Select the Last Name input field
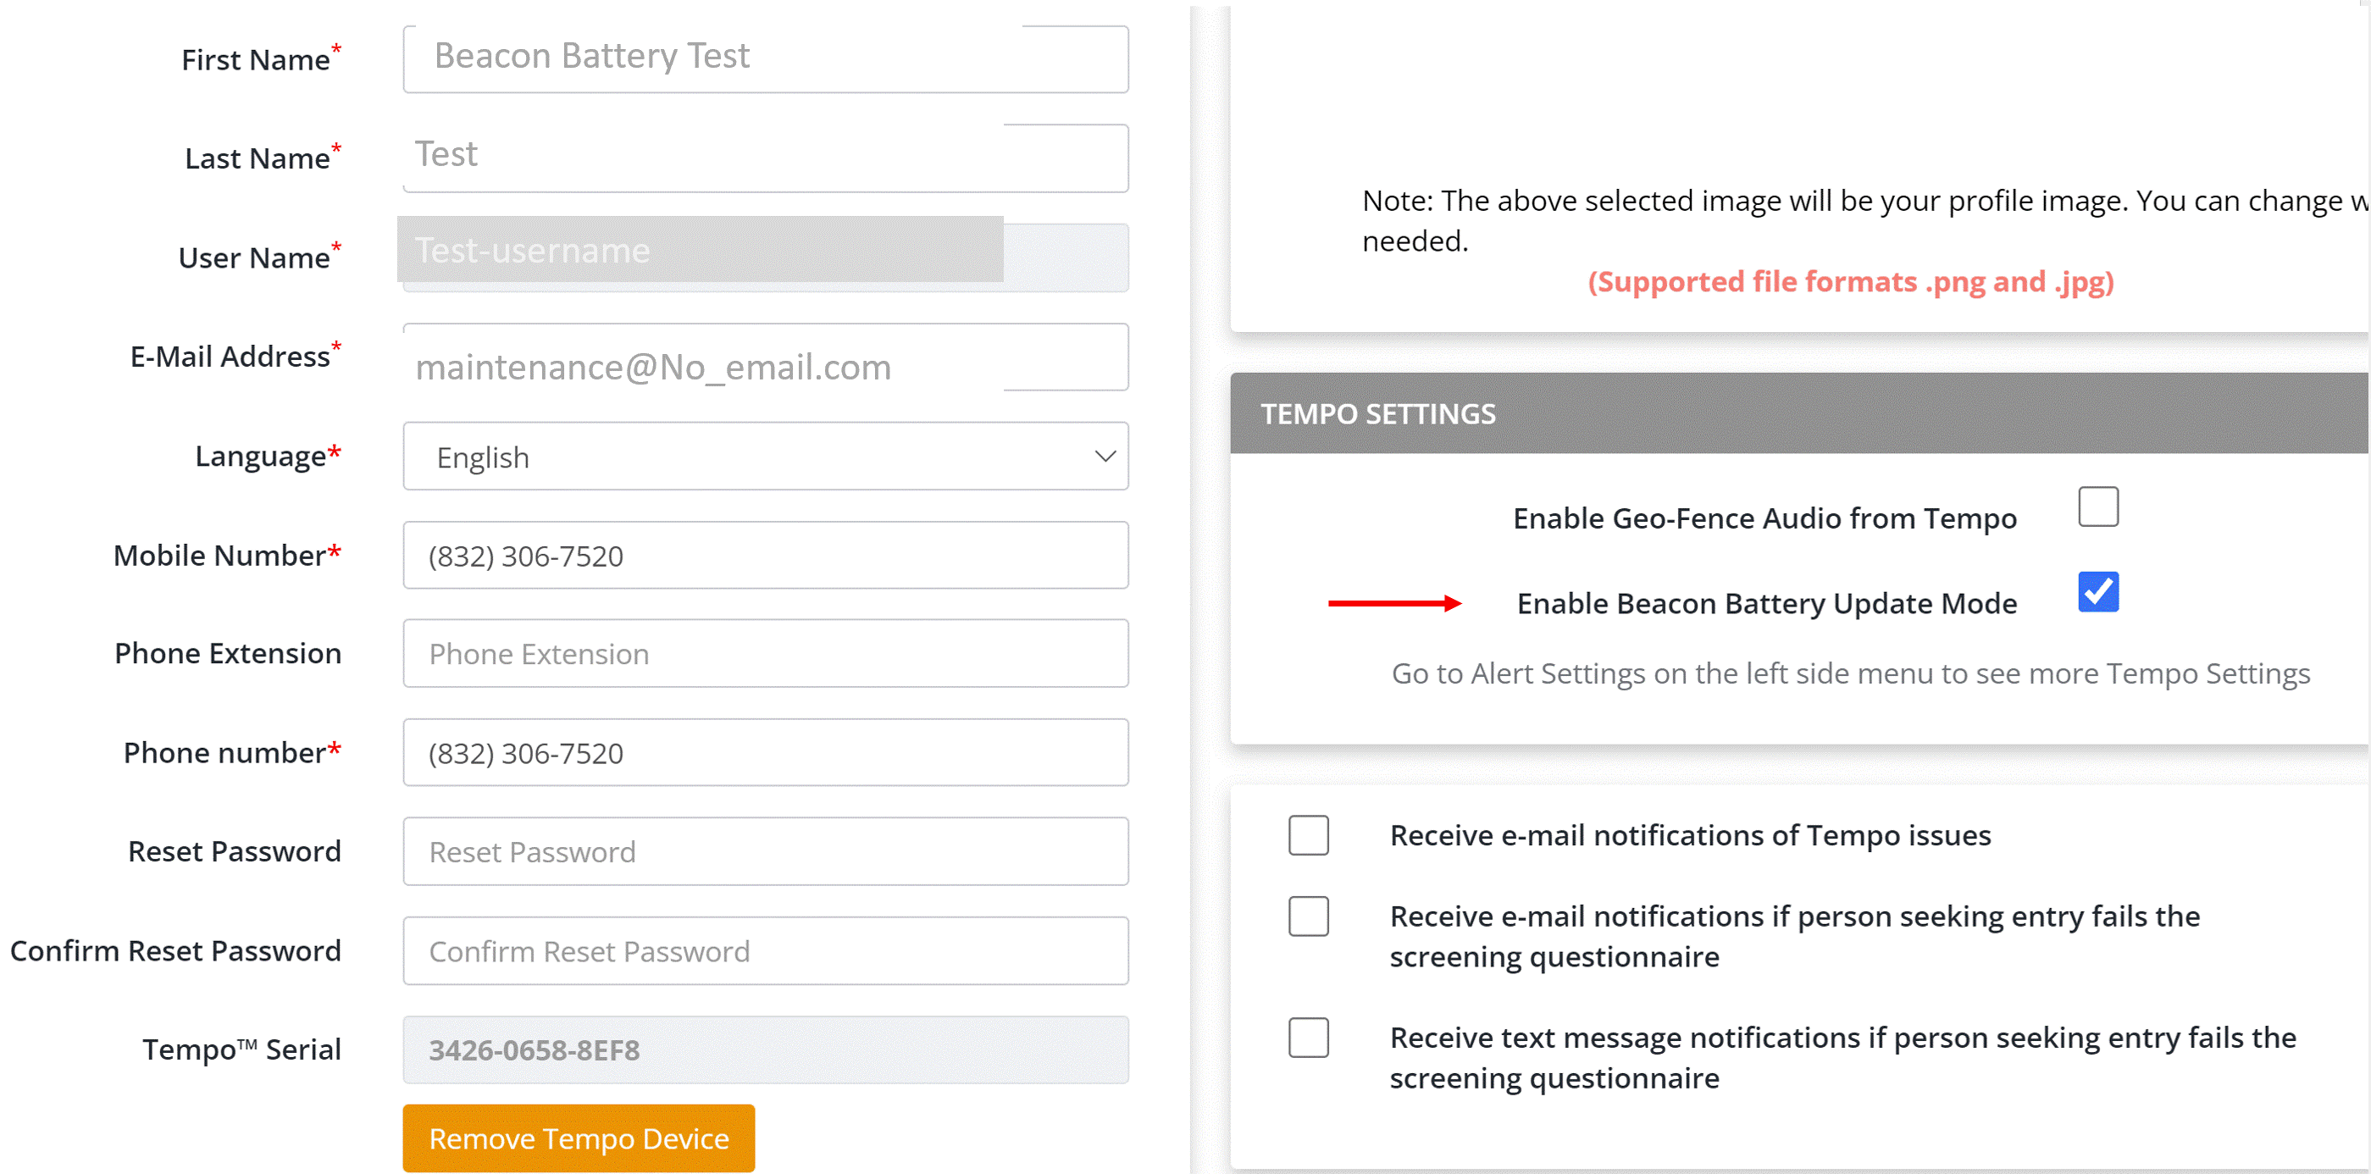Viewport: 2371px width, 1174px height. coord(766,157)
